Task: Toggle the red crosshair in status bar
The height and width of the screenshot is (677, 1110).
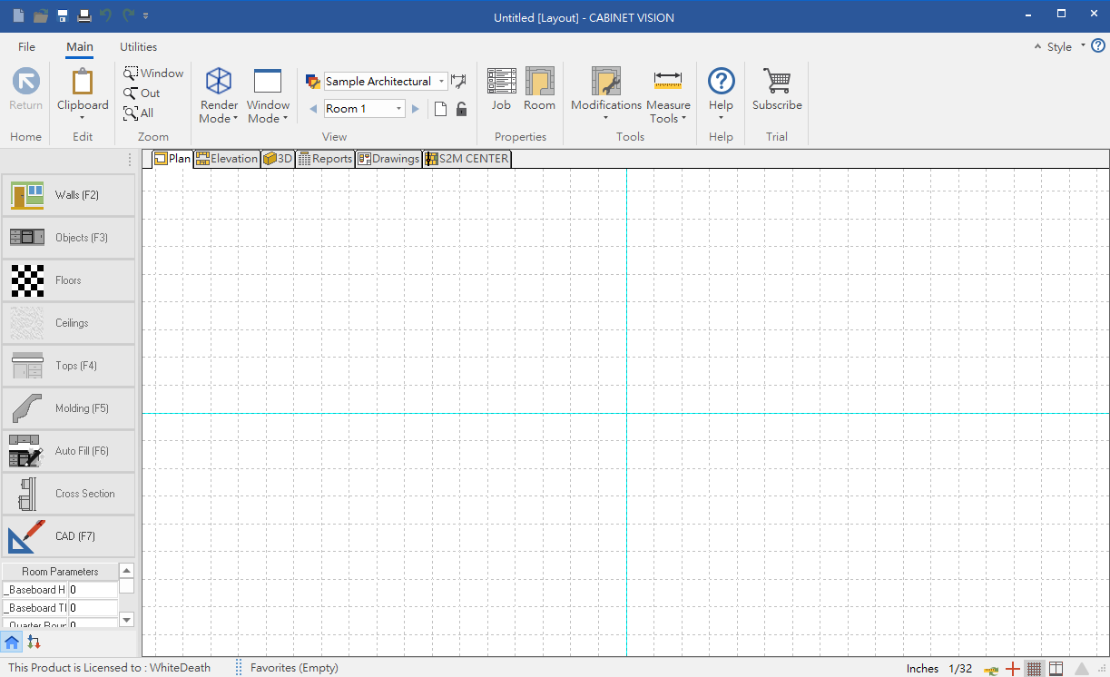Action: pos(1013,669)
